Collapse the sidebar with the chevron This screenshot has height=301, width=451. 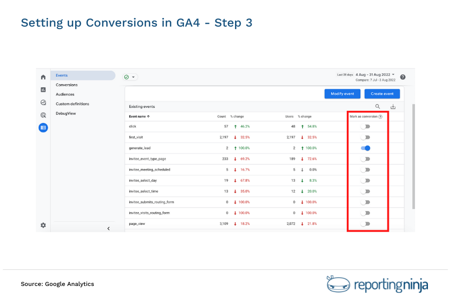[108, 228]
